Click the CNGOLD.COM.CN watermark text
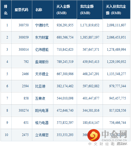This screenshot has width=131, height=149. [x=114, y=140]
